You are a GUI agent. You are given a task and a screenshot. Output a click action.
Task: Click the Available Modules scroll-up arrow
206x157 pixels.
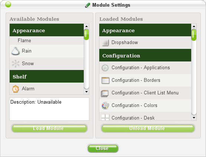(86, 26)
